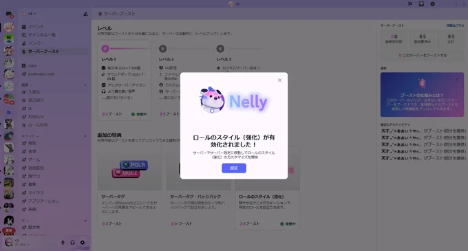
Task: Open the inbox icon in title bar
Action: (x=421, y=4)
